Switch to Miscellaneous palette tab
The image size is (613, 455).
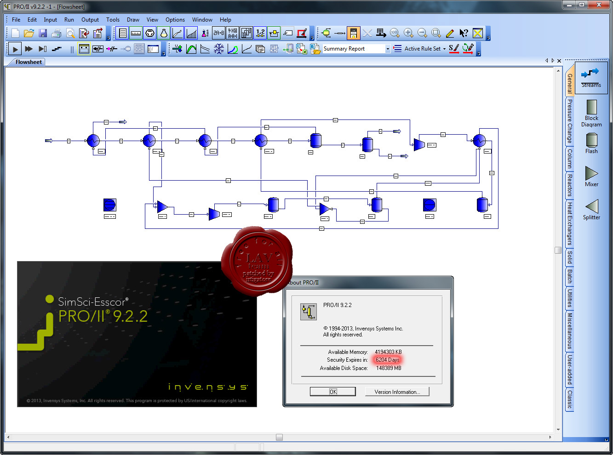click(x=570, y=331)
